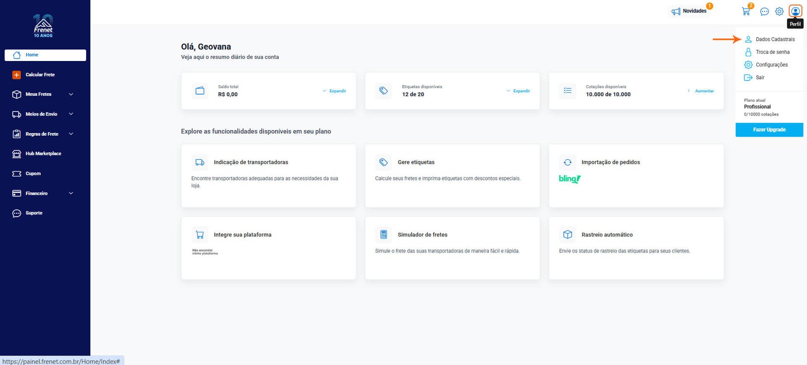The width and height of the screenshot is (807, 365).
Task: Choose Troca de senha menu option
Action: click(772, 52)
